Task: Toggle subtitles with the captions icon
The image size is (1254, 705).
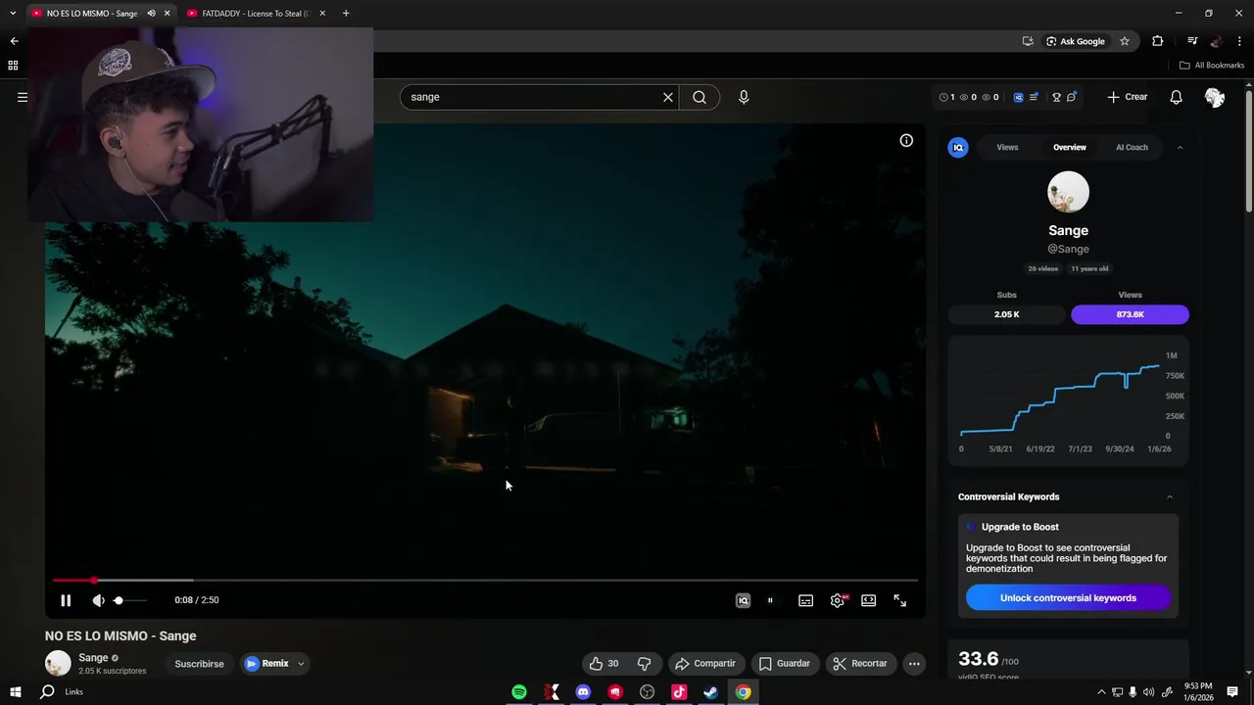Action: click(x=805, y=600)
